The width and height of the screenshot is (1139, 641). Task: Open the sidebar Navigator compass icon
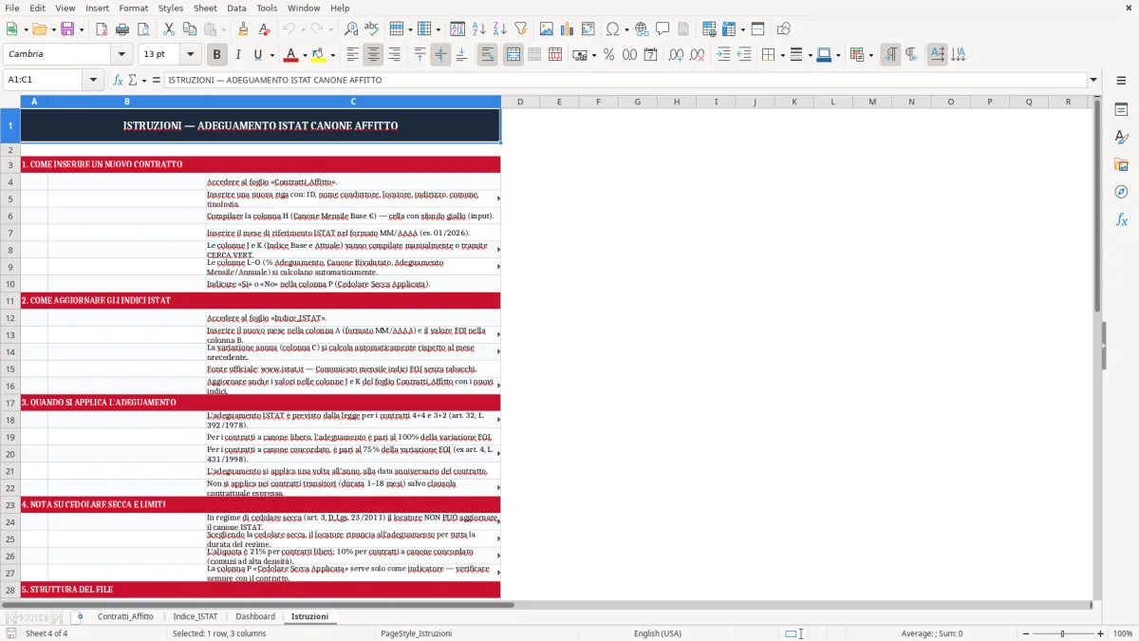point(1121,192)
